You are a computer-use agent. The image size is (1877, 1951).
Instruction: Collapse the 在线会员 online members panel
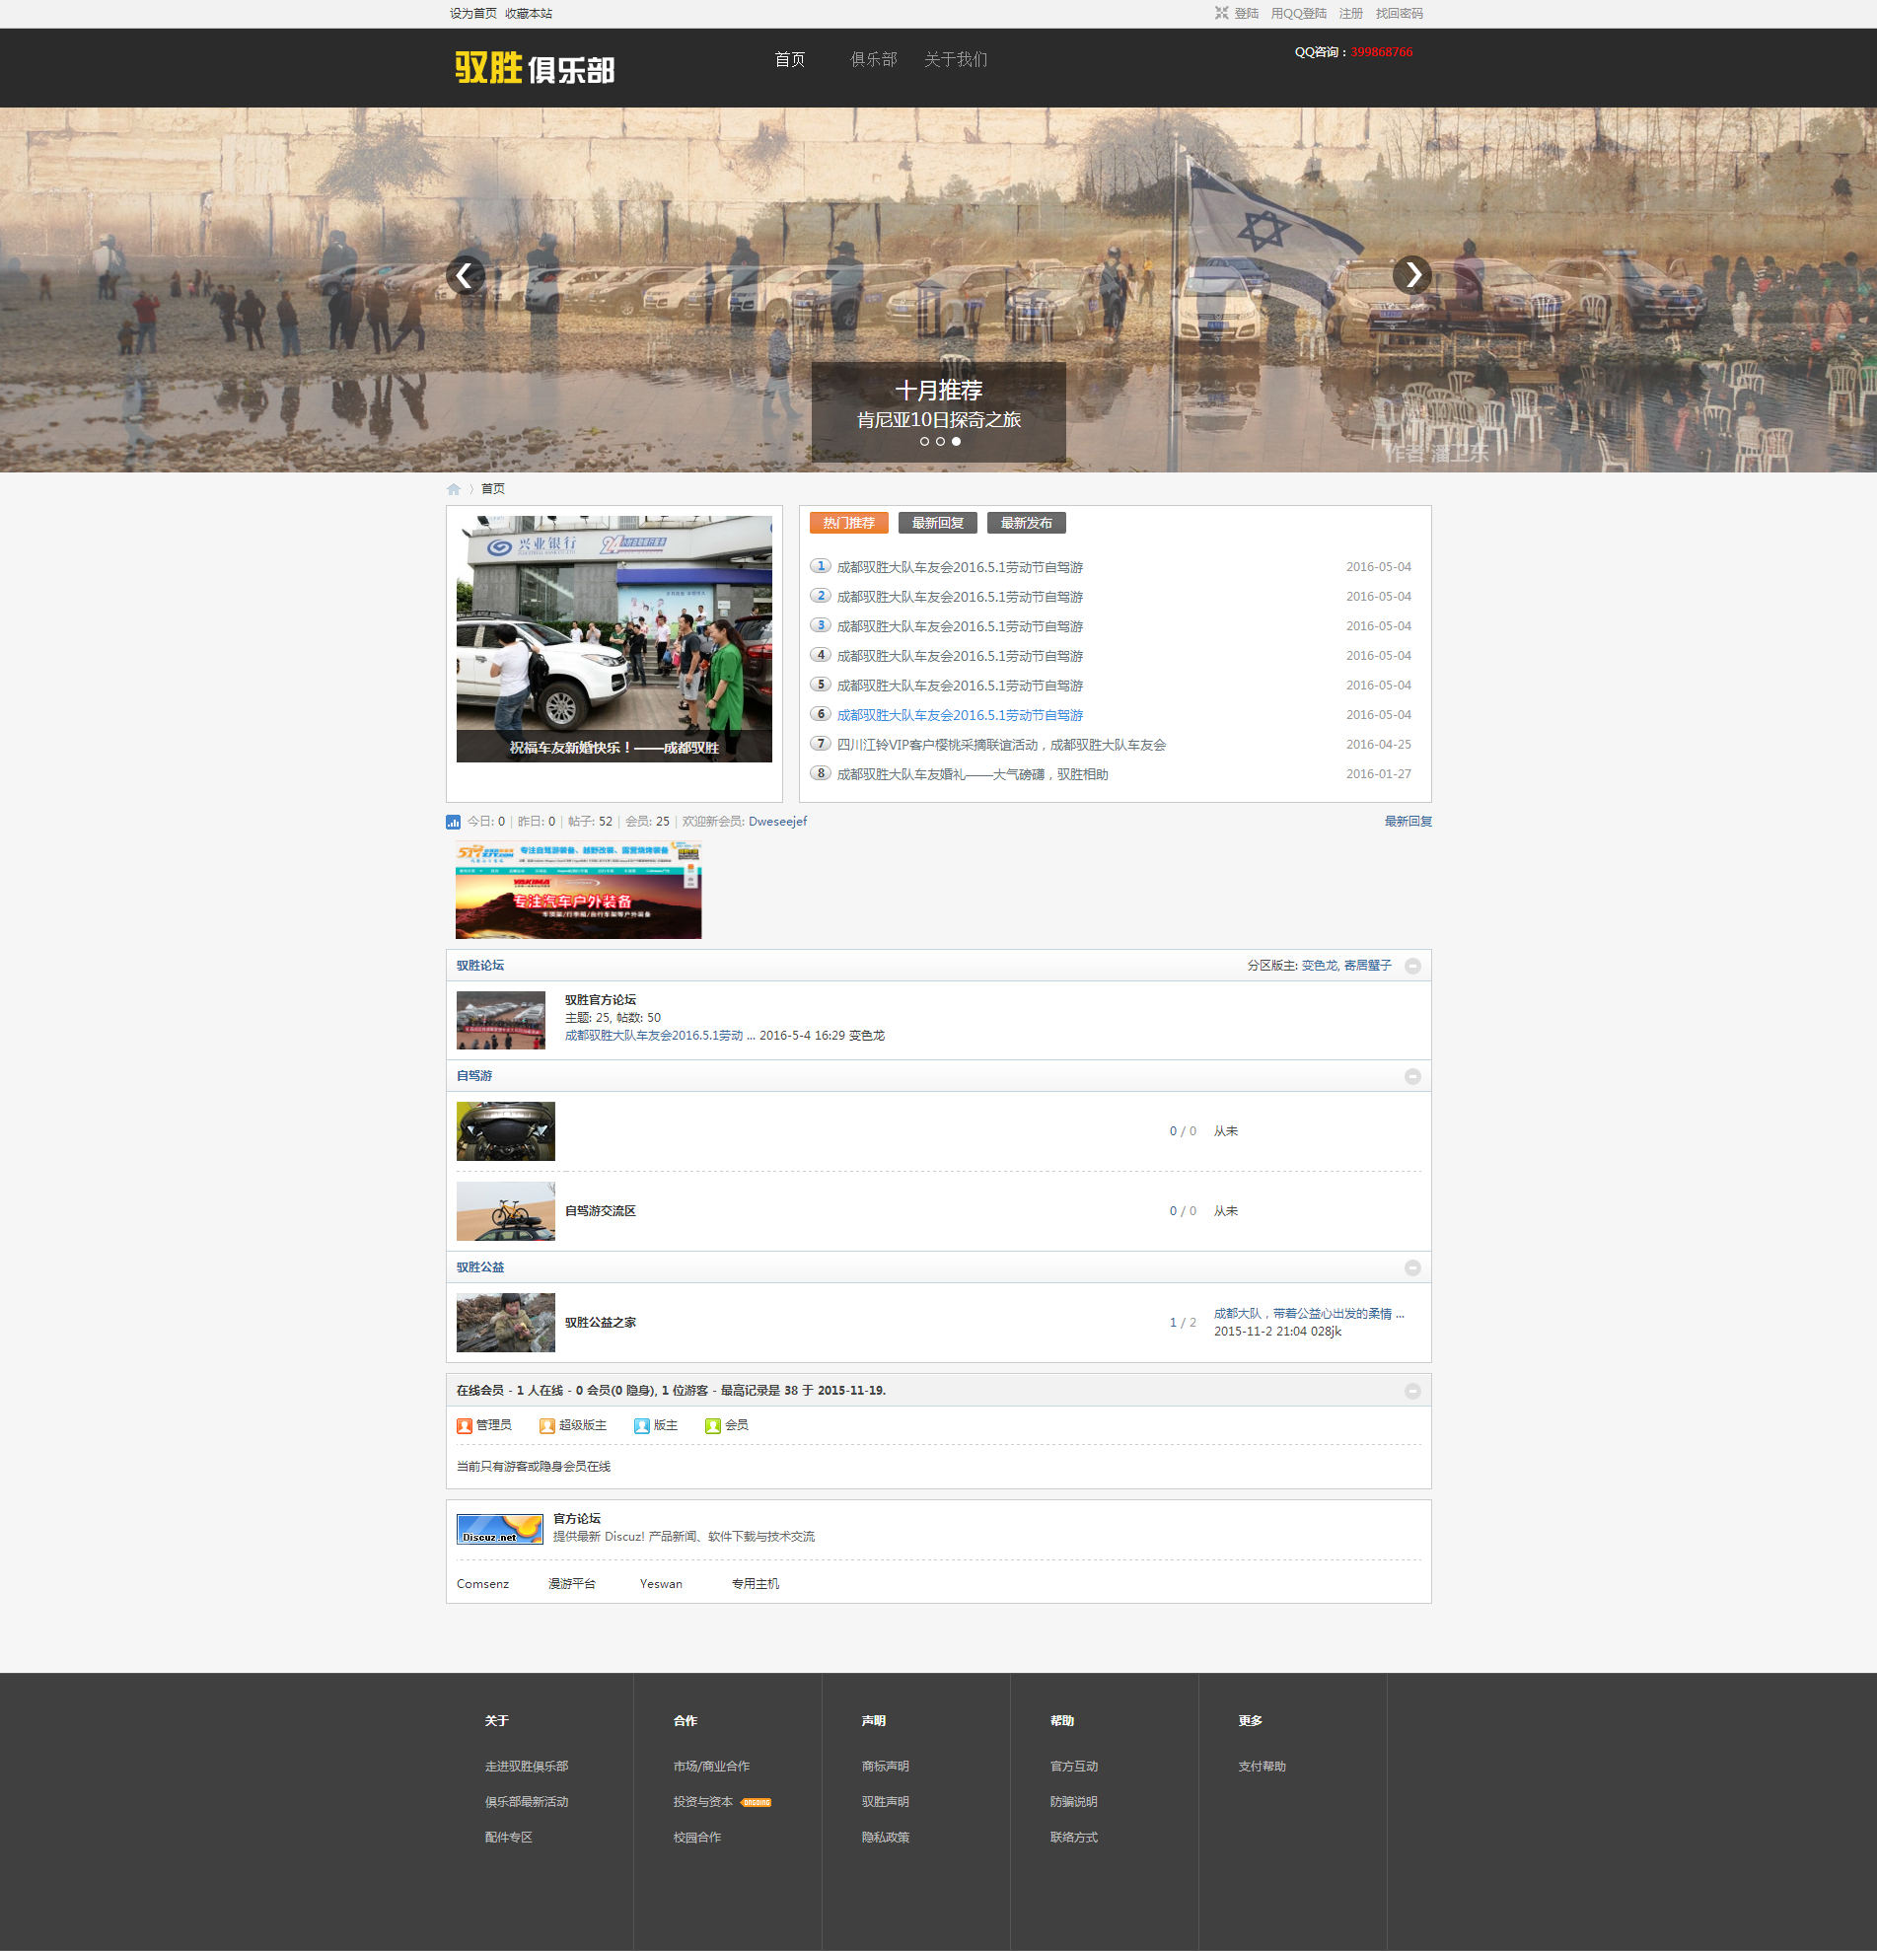coord(1412,1392)
